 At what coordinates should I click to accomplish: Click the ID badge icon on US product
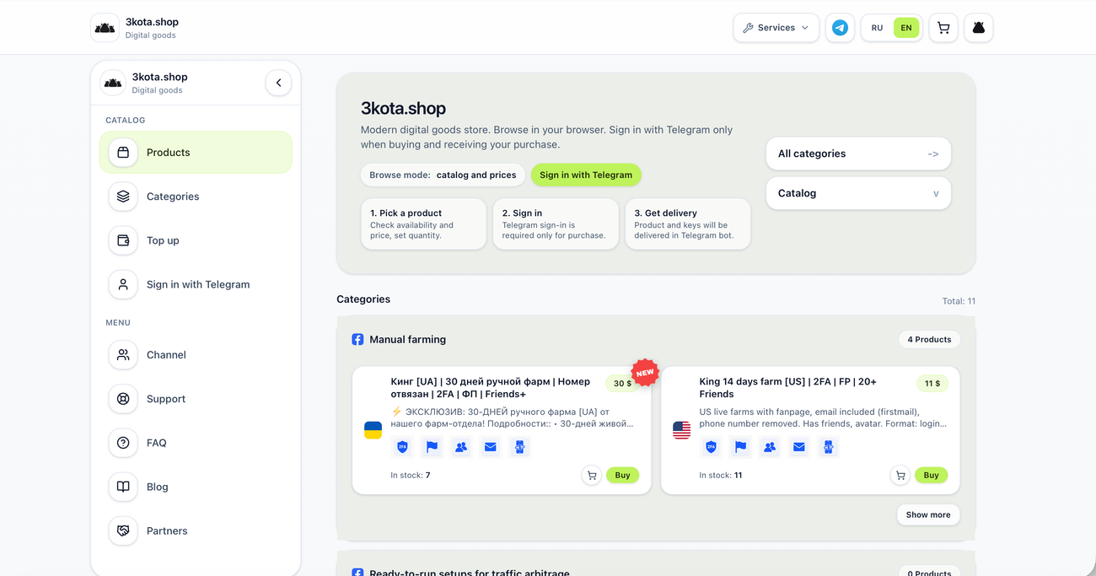829,447
